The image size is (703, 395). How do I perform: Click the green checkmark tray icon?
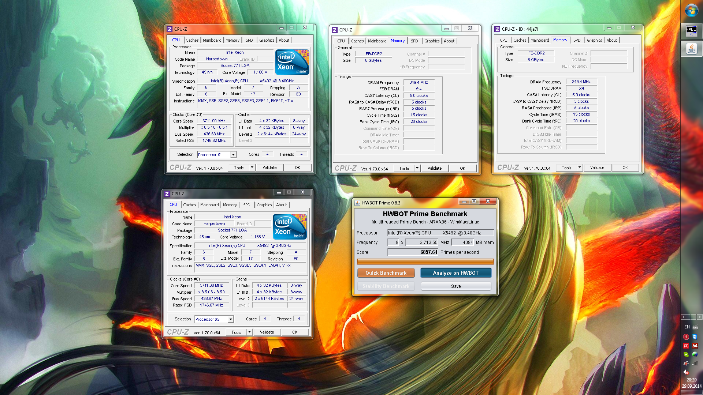point(686,354)
